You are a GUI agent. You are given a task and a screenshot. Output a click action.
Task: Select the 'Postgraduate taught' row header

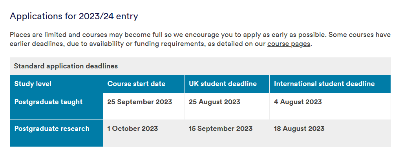(x=48, y=102)
